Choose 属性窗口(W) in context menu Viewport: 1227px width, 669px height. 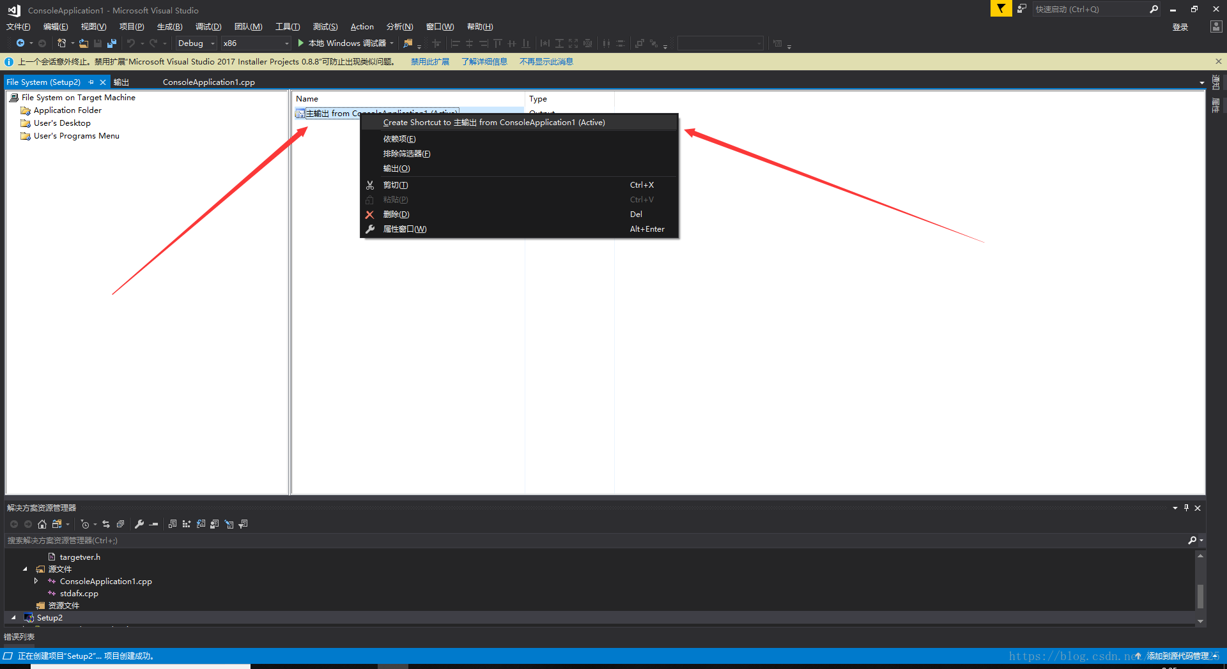(519, 229)
